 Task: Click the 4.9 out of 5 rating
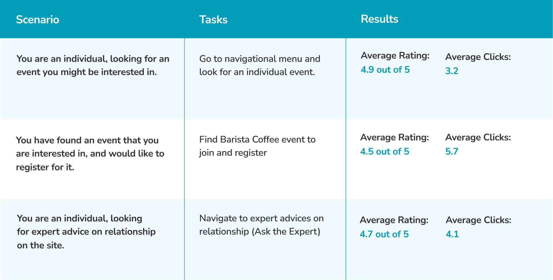(385, 70)
